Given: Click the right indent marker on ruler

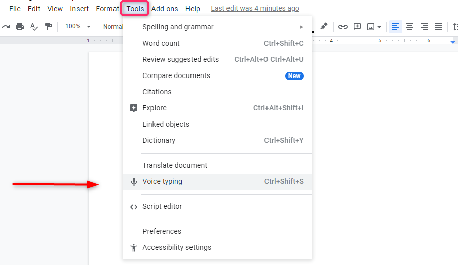Looking at the screenshot, I should (x=453, y=42).
